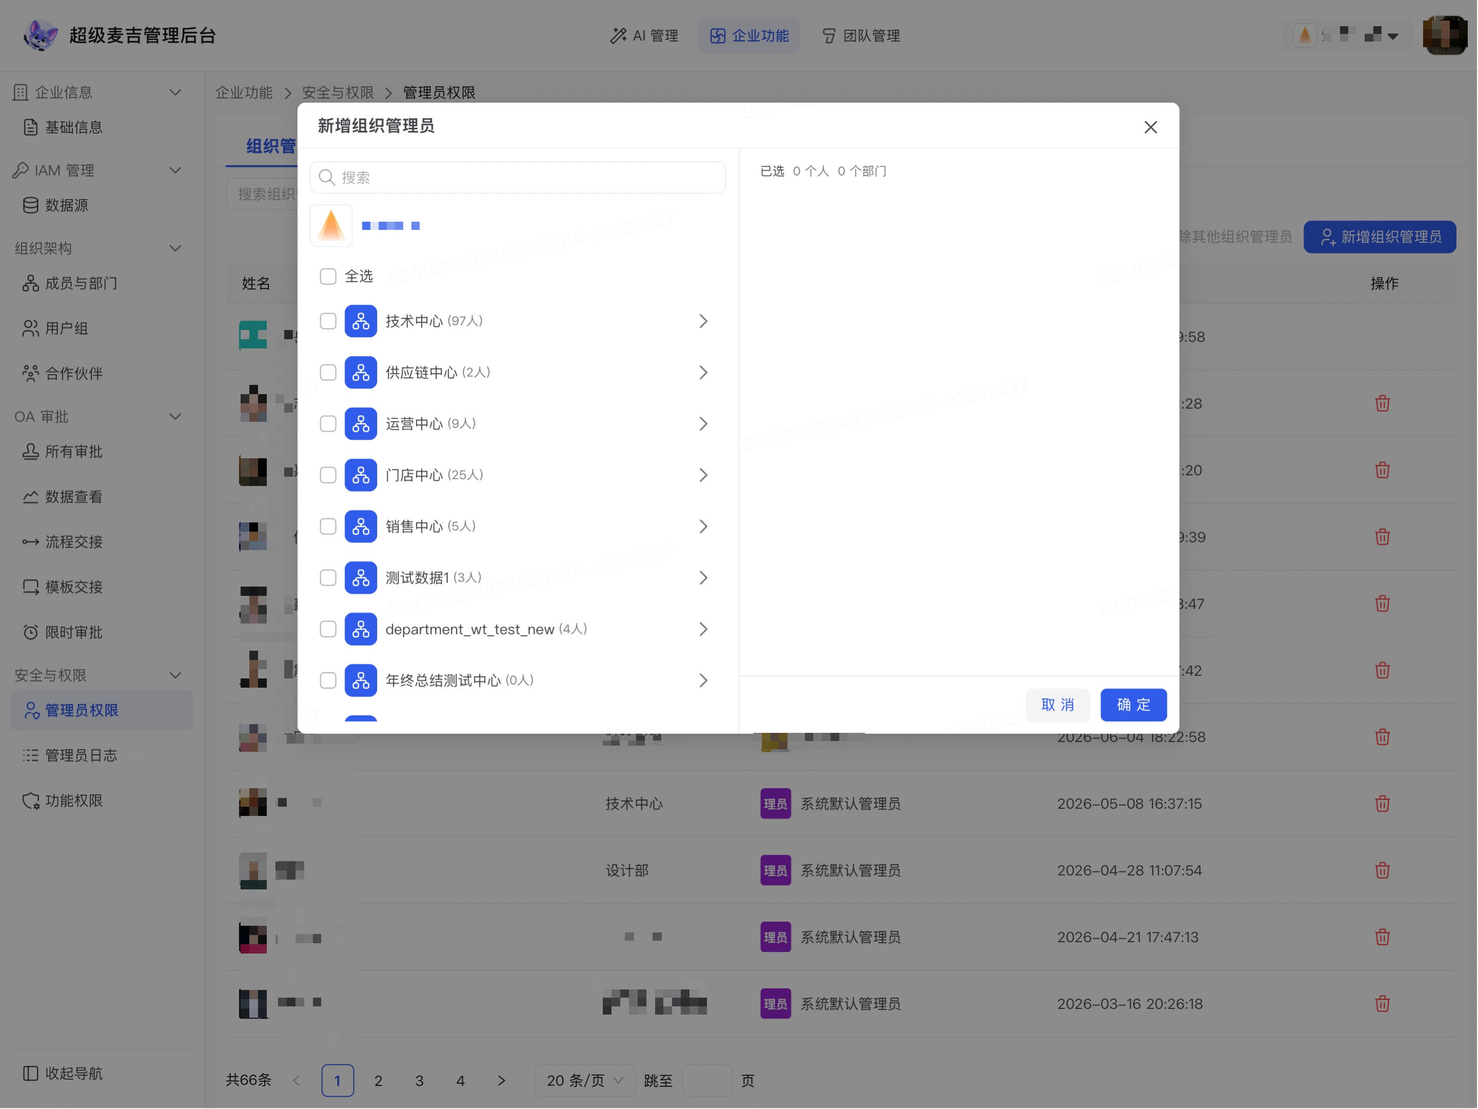Tick the 供应链中心 department checkbox
This screenshot has width=1478, height=1109.
click(327, 373)
